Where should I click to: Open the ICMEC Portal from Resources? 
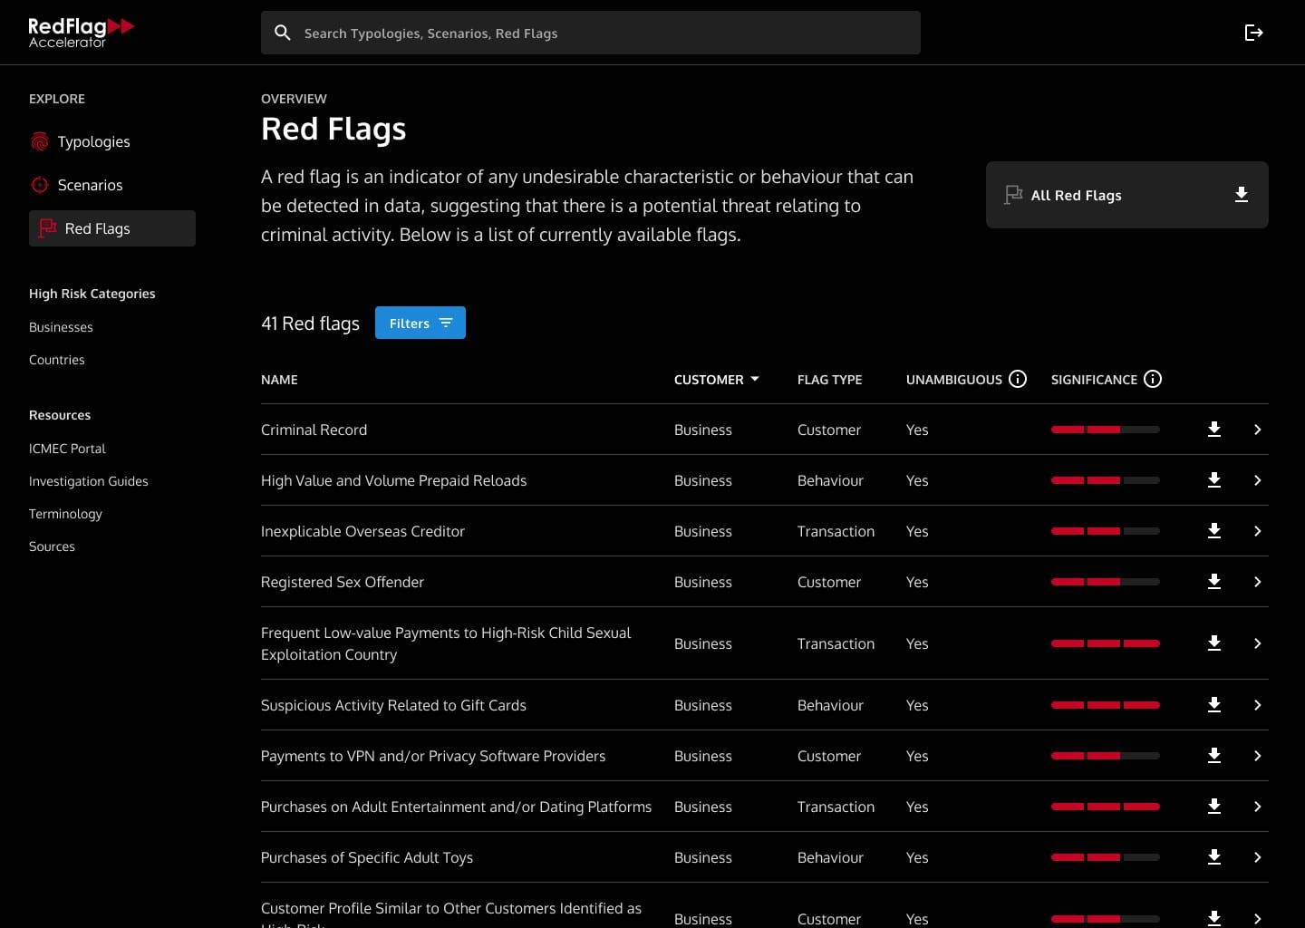click(x=67, y=449)
